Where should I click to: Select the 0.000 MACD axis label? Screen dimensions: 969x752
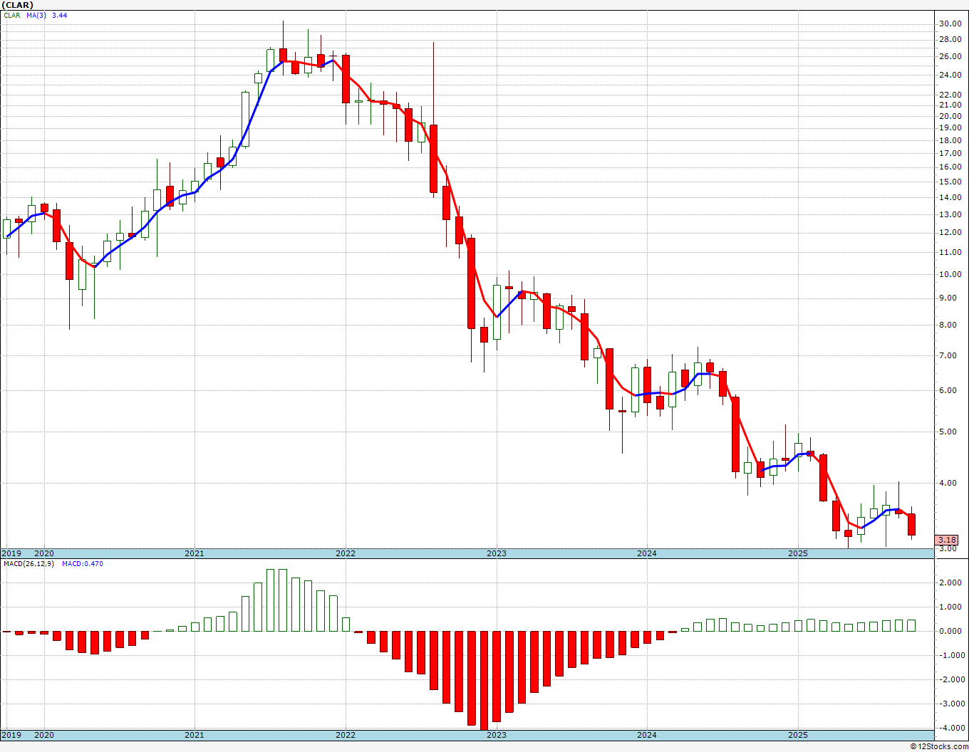(949, 632)
